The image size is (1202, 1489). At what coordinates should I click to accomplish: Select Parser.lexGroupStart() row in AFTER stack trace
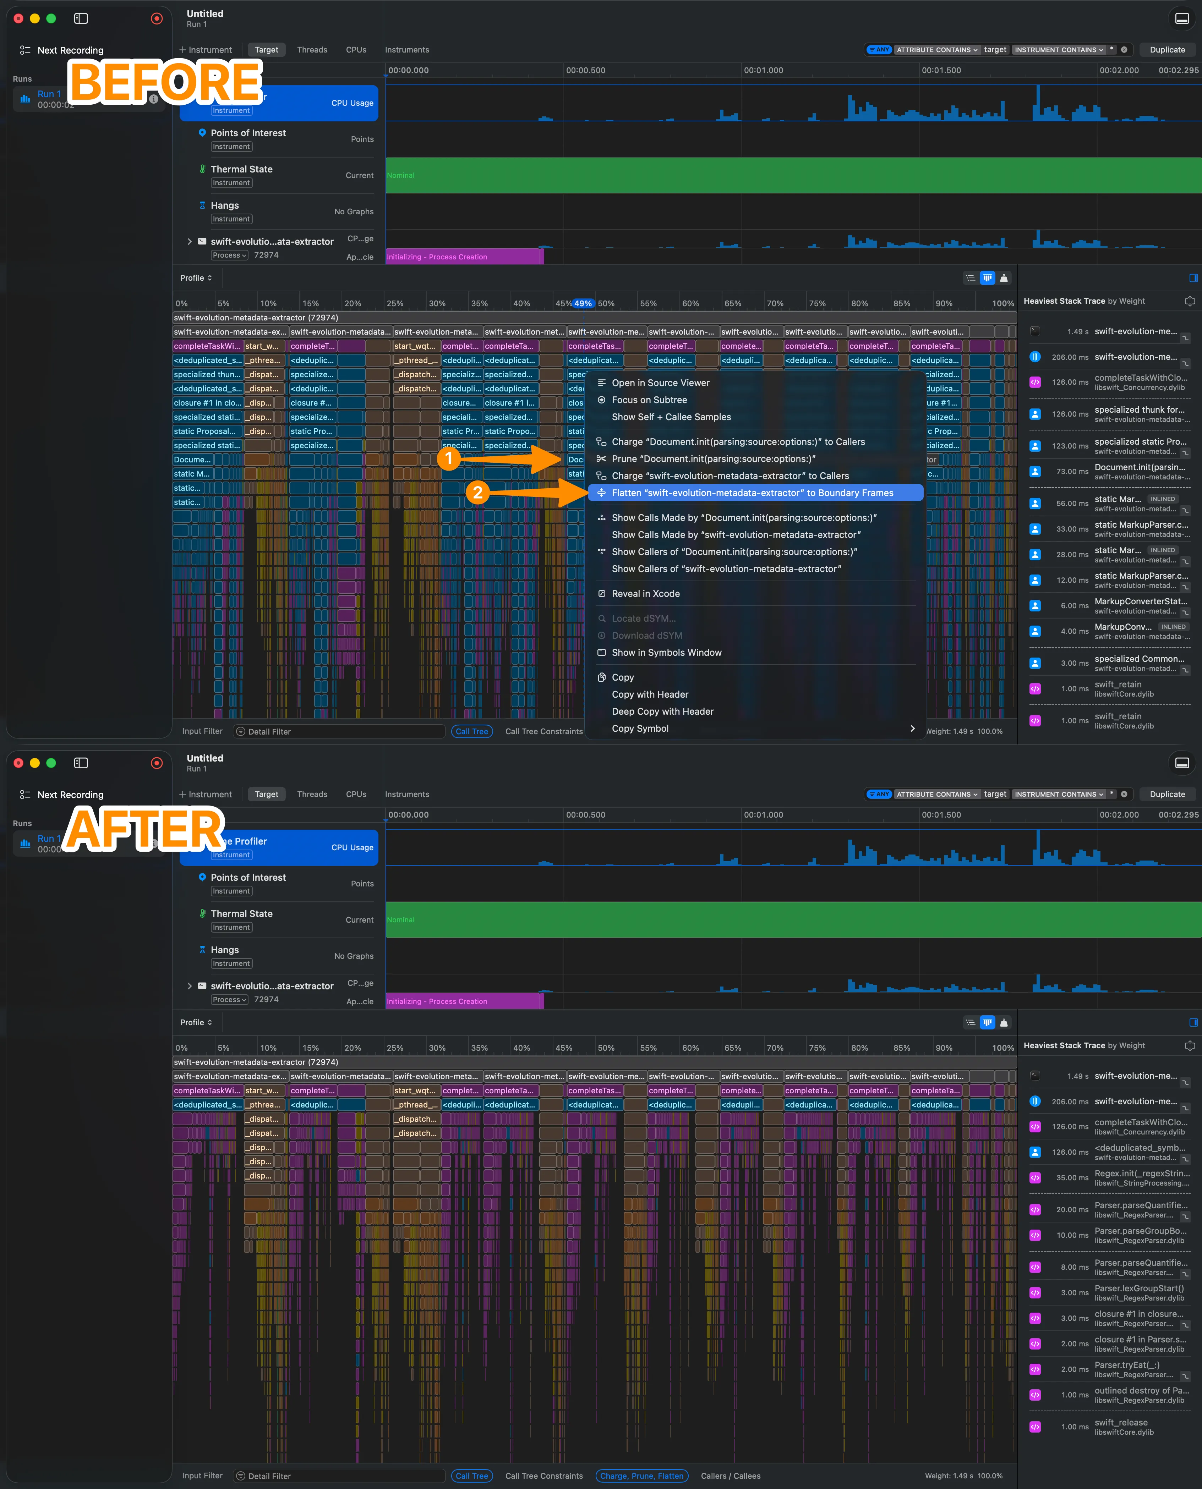point(1109,1292)
